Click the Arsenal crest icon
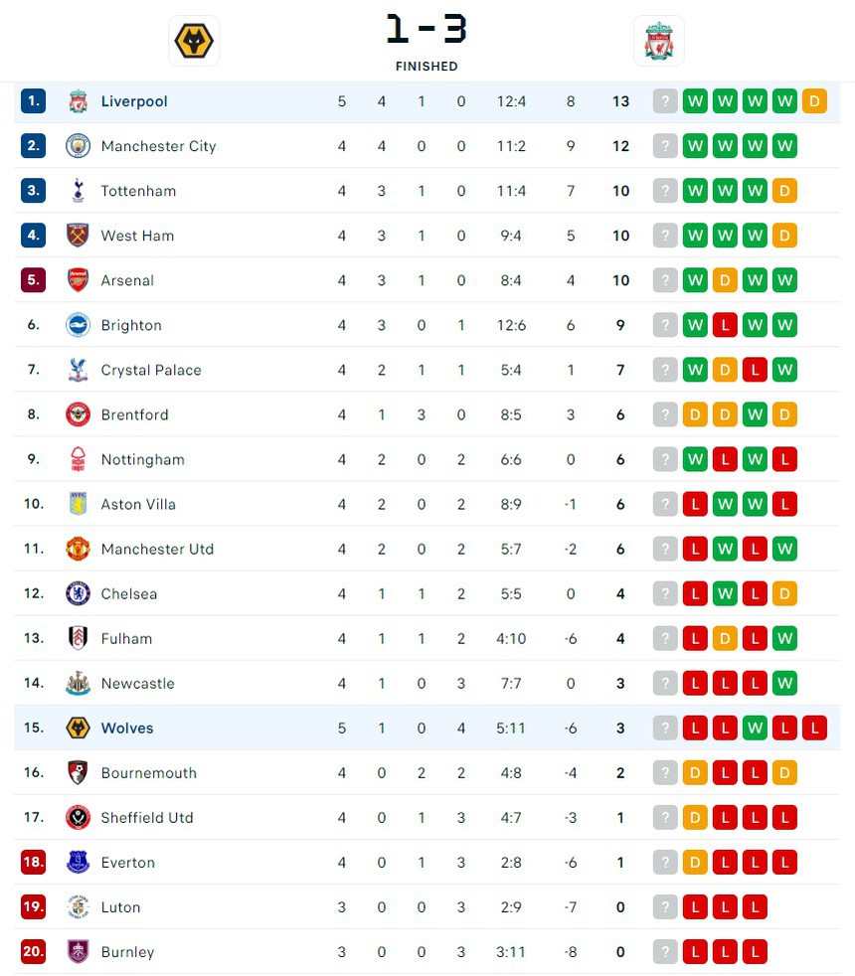The image size is (855, 976). (x=78, y=280)
